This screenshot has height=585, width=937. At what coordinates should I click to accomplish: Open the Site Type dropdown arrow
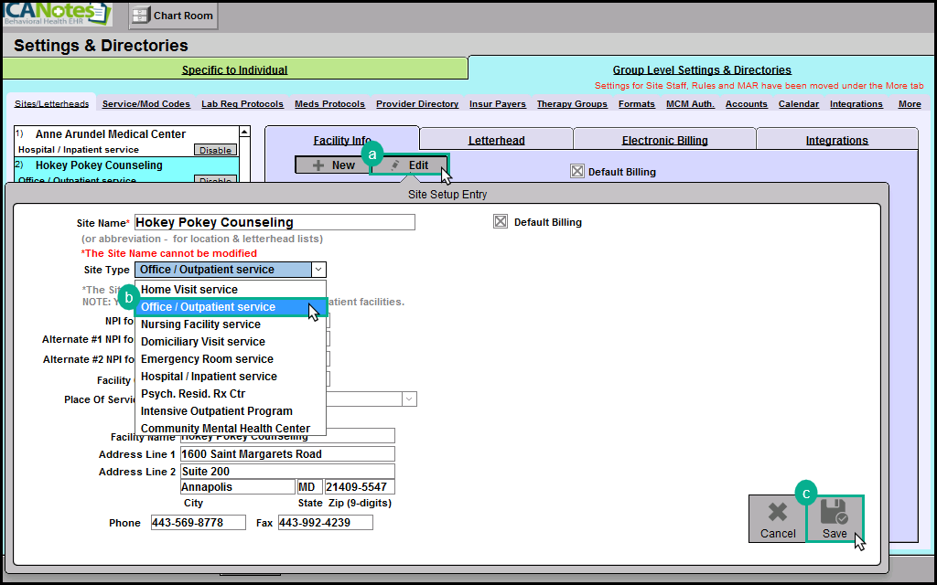318,270
